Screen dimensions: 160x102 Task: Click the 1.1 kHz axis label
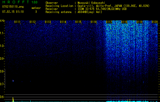[x=2, y=33]
